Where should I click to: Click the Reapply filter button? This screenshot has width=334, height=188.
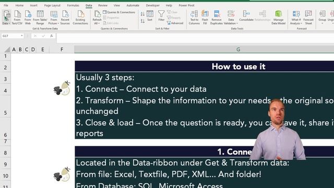174,18
